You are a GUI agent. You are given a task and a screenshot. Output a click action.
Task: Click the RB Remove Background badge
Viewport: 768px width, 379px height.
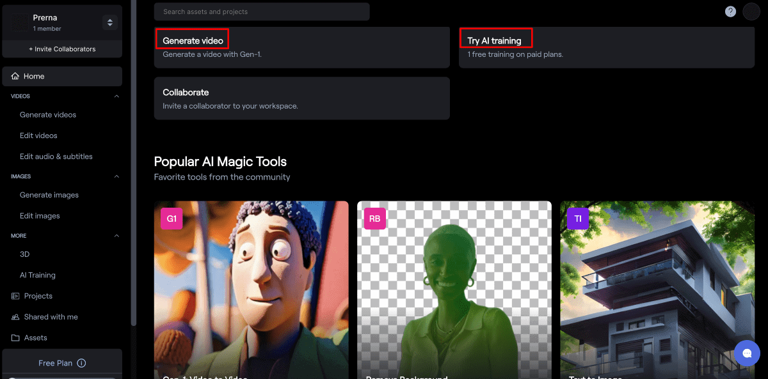[374, 219]
